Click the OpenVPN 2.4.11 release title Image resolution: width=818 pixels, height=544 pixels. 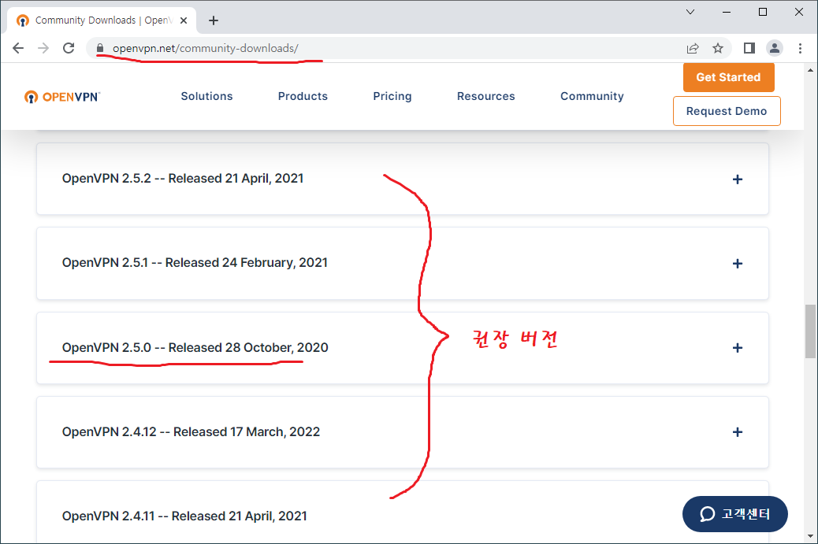point(184,516)
